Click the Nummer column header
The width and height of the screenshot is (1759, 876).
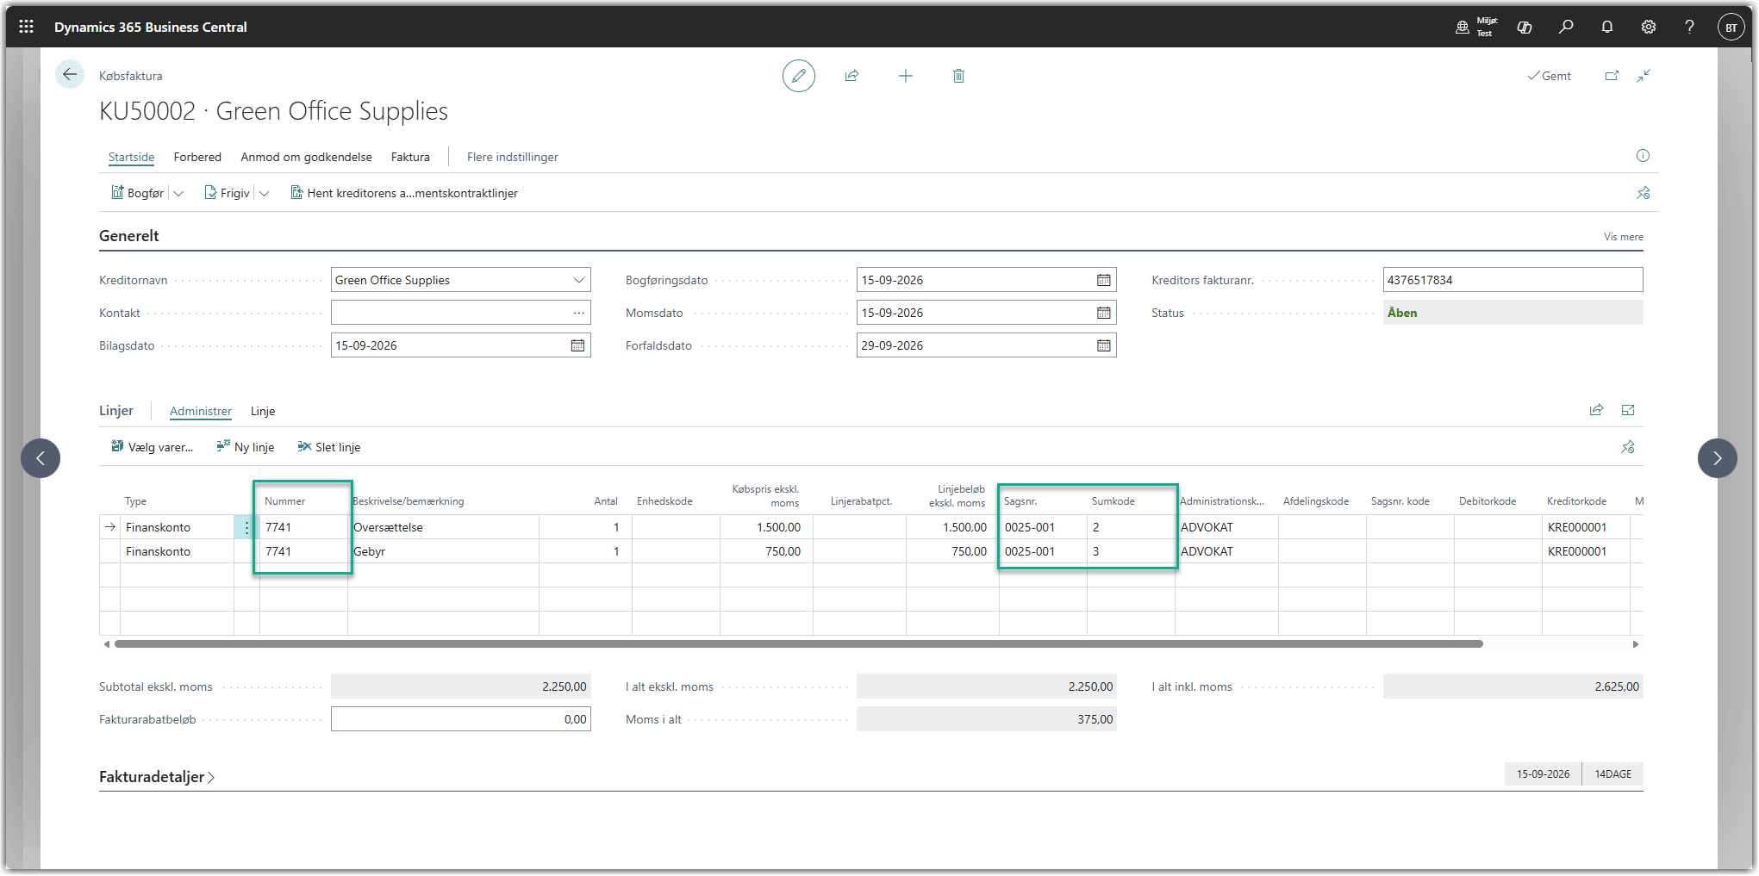point(285,501)
